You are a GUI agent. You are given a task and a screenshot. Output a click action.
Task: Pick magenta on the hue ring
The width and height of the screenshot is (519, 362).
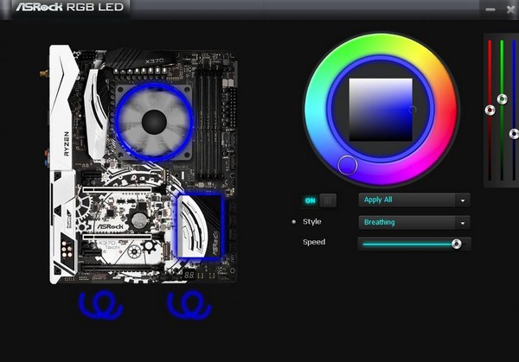[x=407, y=168]
